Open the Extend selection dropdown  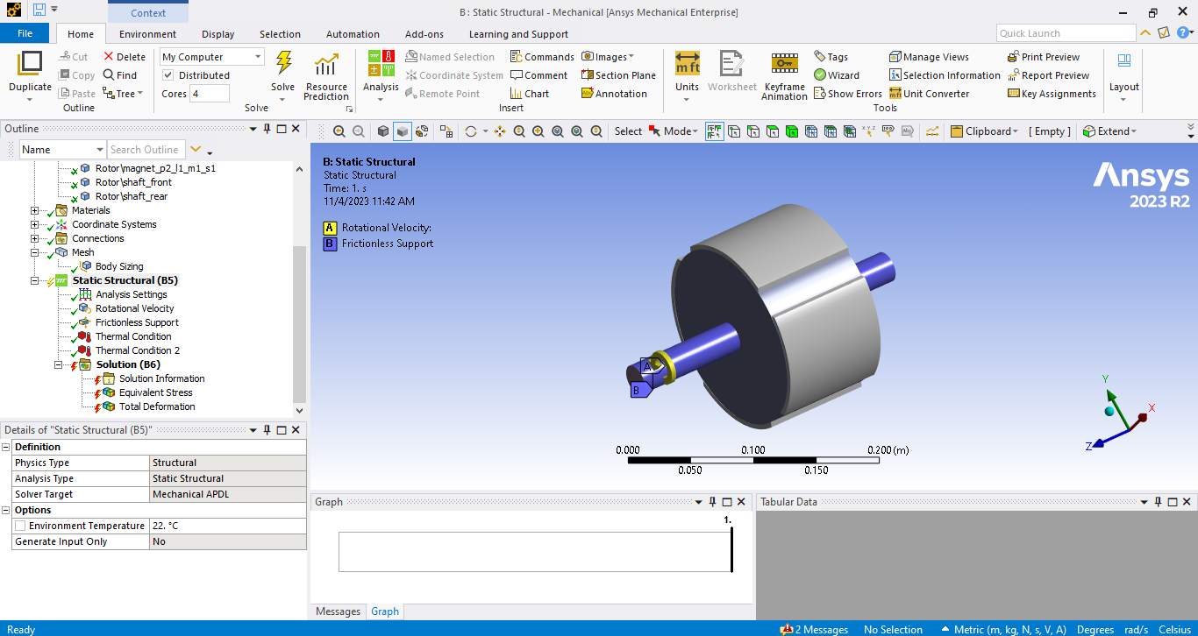[x=1109, y=131]
